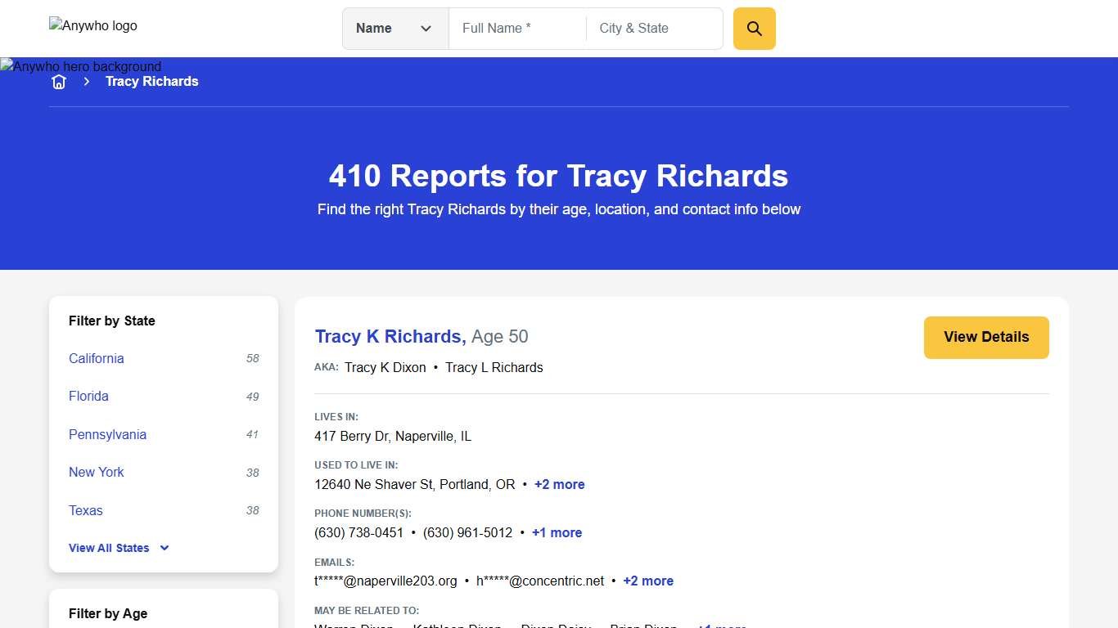1118x628 pixels.
Task: Open the Name search type dropdown
Action: (395, 28)
